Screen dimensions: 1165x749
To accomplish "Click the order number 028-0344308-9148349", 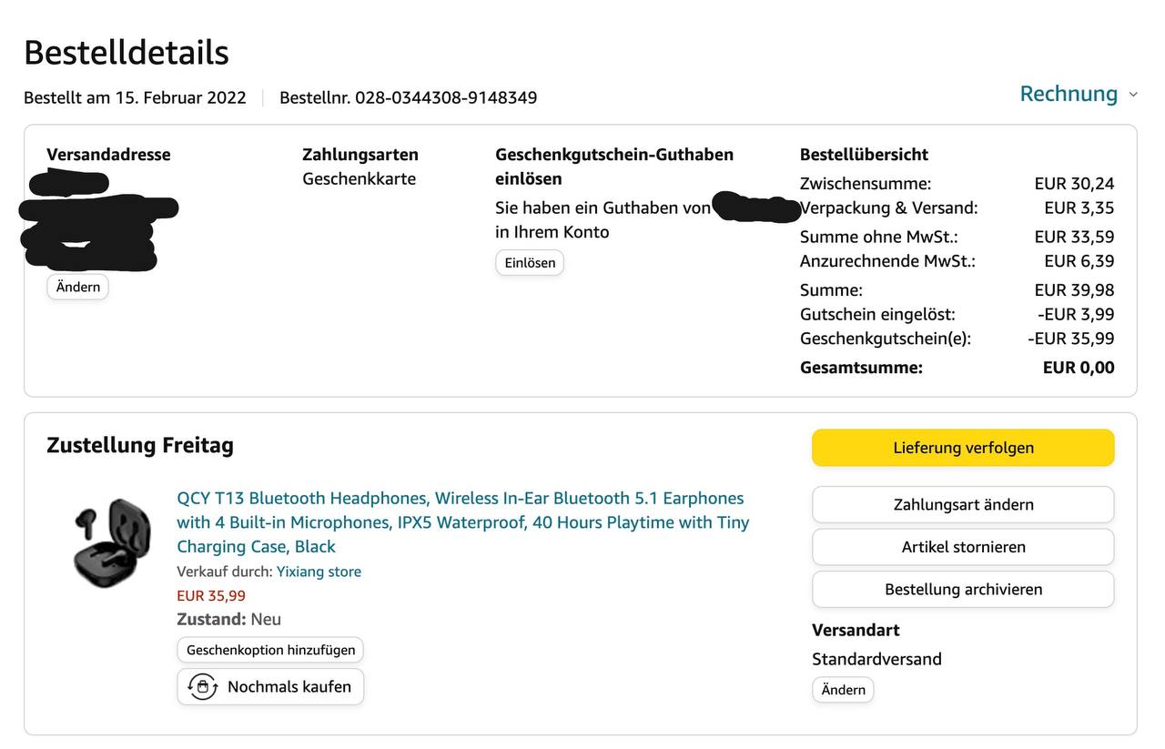I will pos(446,97).
